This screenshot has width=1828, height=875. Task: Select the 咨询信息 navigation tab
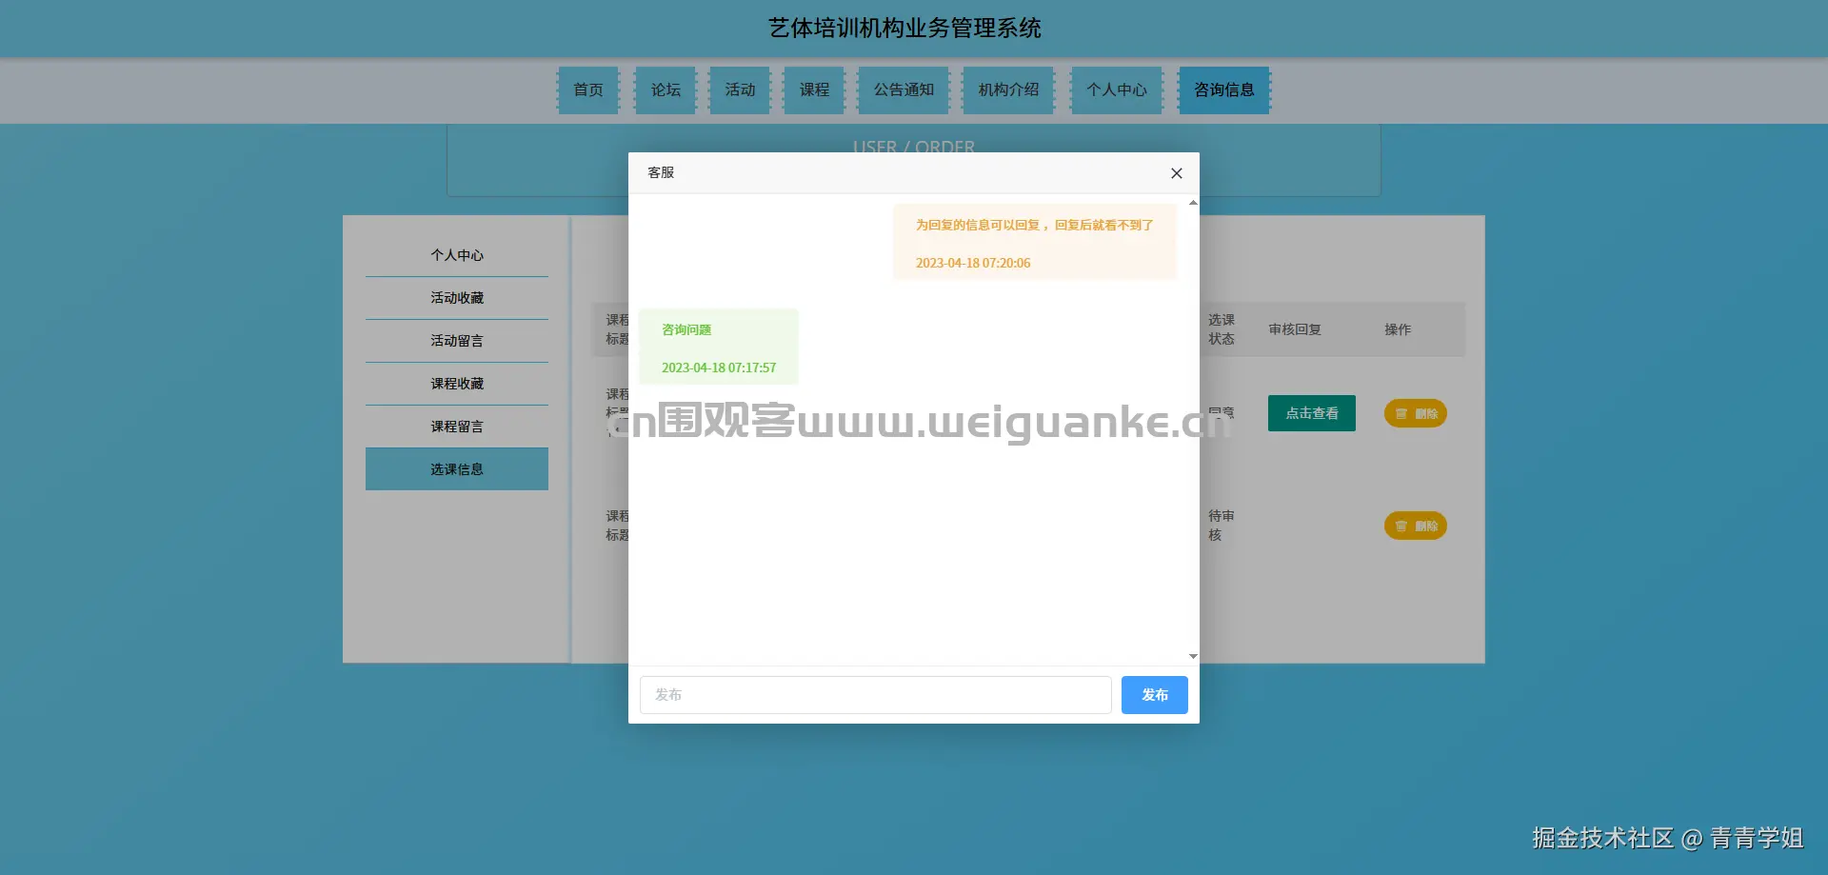1224,89
